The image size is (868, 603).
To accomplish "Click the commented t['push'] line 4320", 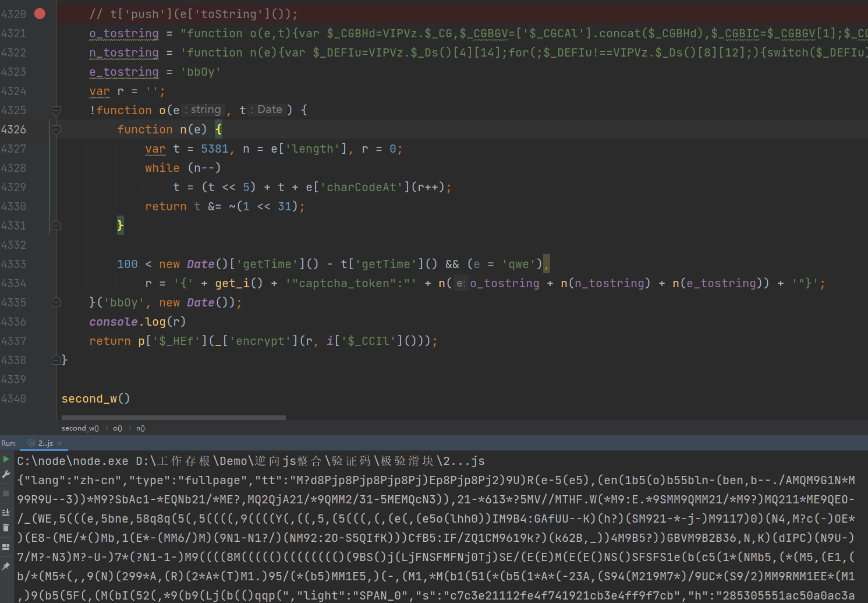I will 193,14.
